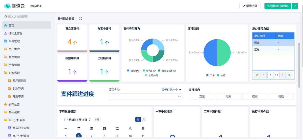
Task: Open 收款登记 in sidebar
Action: coord(27,88)
